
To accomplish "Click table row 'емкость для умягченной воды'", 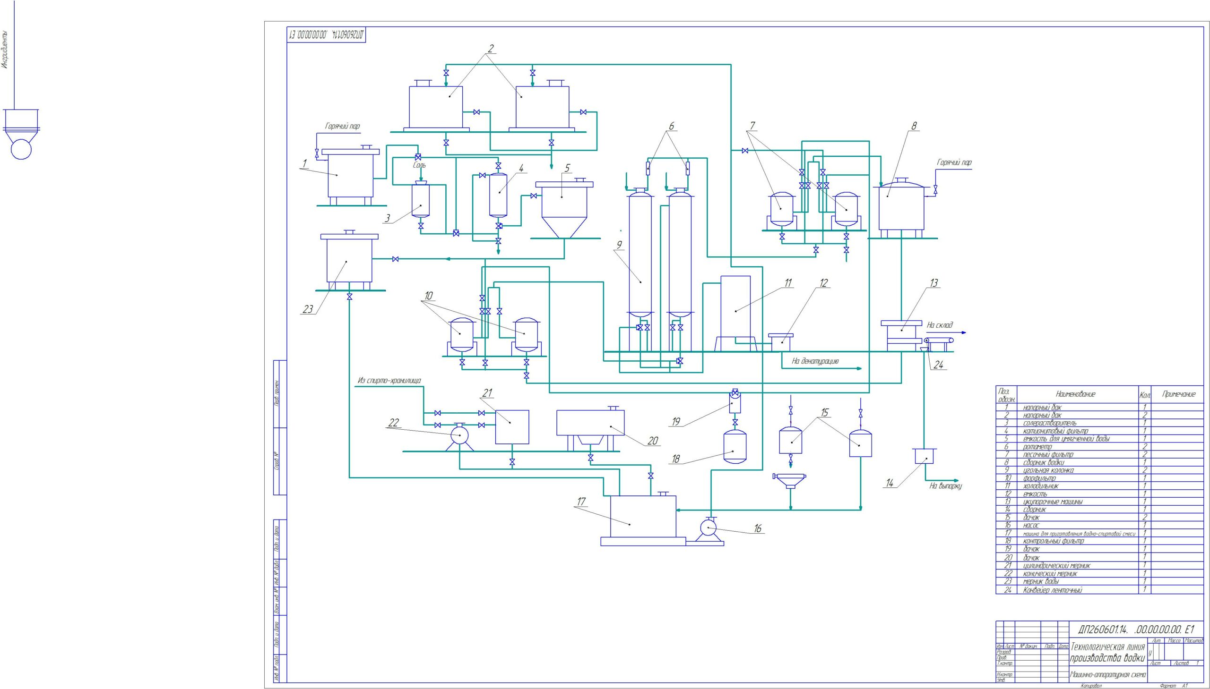I will point(1100,439).
